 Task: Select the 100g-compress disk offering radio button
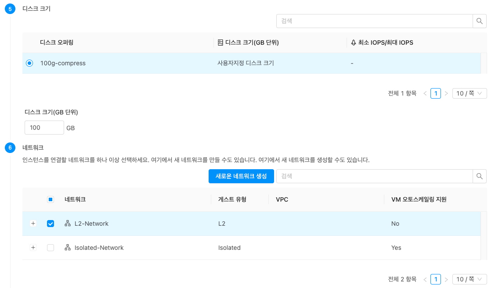pos(29,63)
